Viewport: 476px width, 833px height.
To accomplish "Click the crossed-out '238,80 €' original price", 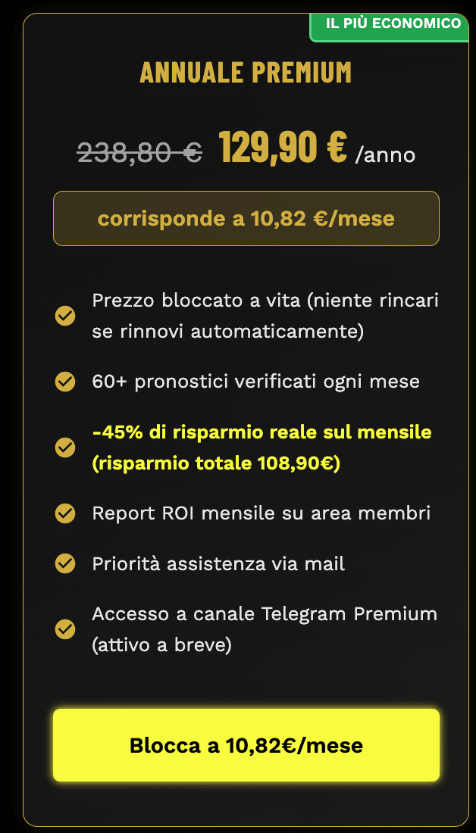I will click(x=135, y=153).
